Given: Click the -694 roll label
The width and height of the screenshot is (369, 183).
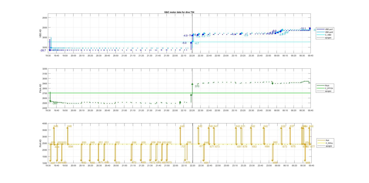Looking at the screenshot, I should pos(70,147).
